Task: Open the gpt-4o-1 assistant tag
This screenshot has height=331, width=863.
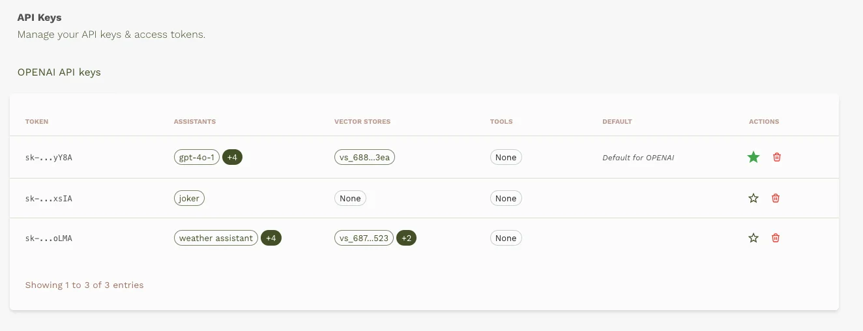Action: point(197,157)
